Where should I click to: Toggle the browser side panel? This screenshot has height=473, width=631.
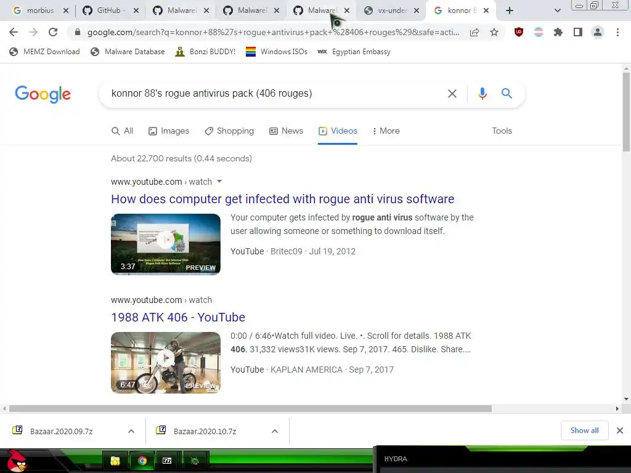coord(578,32)
